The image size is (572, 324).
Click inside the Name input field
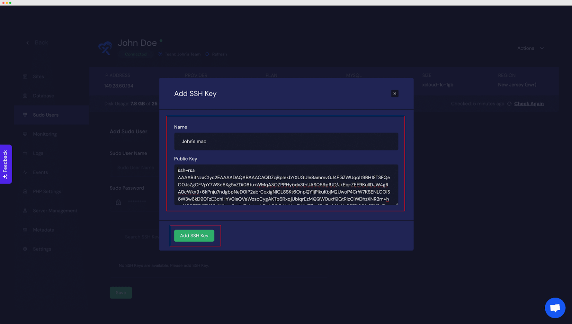[x=286, y=141]
